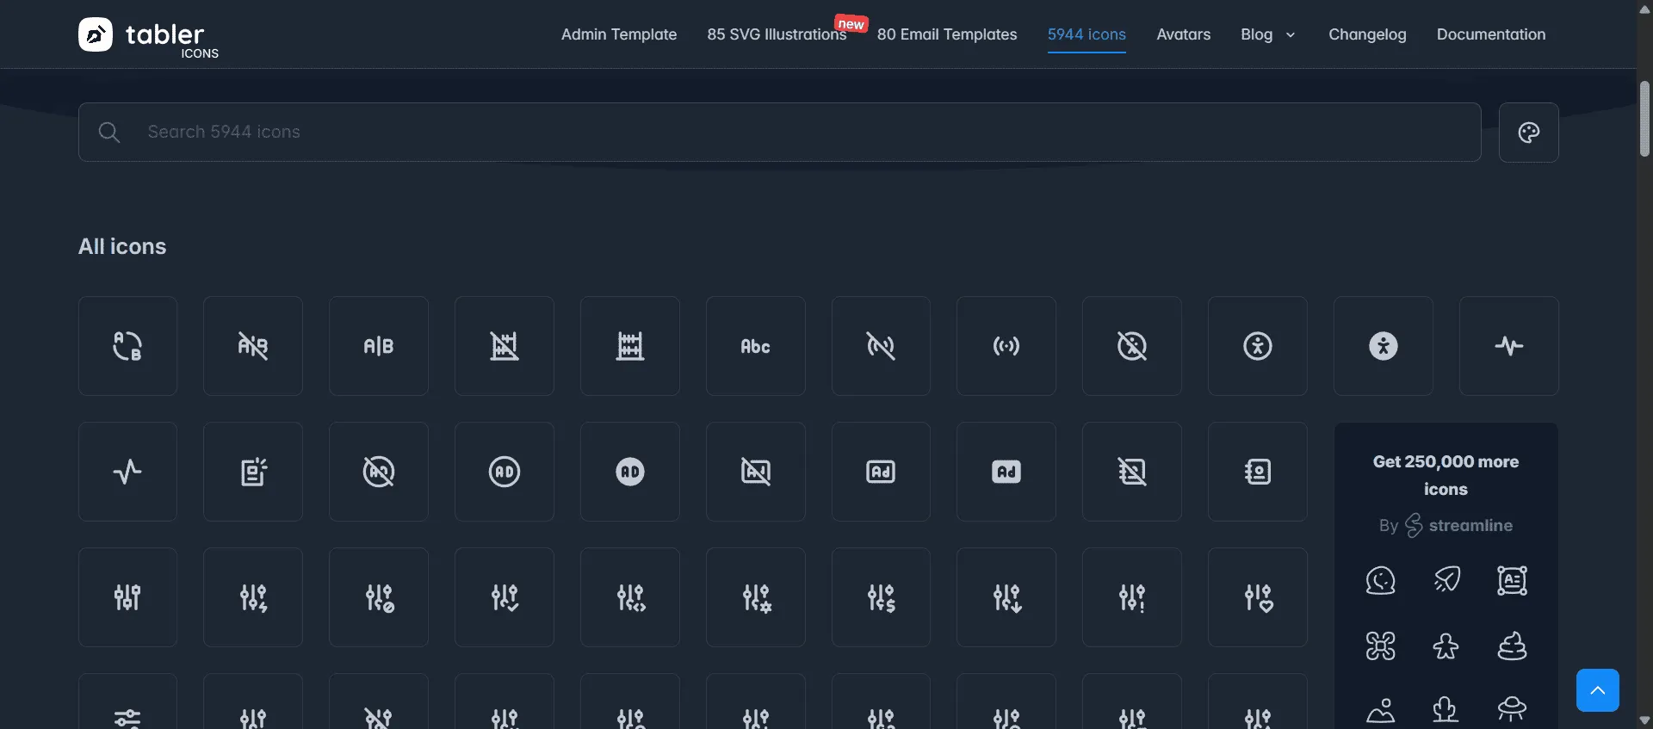Select the Abc text icon
Screen dimensions: 1653x729
pyautogui.click(x=756, y=346)
